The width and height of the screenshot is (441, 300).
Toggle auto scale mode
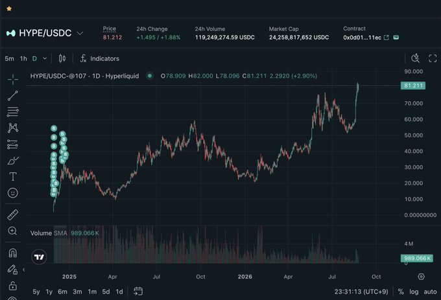point(431,292)
